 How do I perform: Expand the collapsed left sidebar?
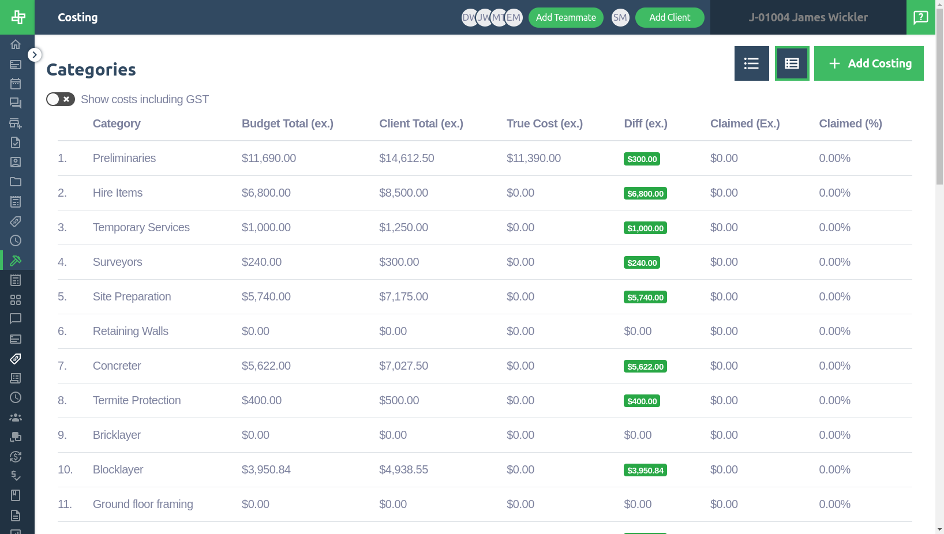tap(35, 54)
